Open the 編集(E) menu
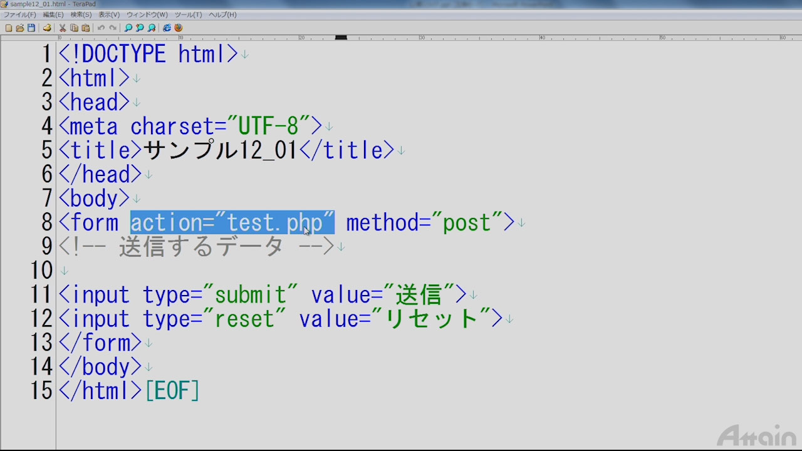The height and width of the screenshot is (451, 802). 53,14
